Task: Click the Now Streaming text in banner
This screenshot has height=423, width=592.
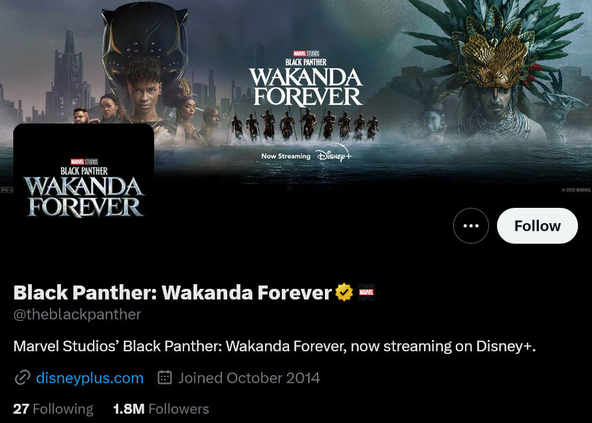Action: [x=286, y=156]
